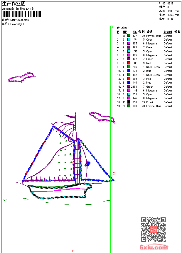The width and height of the screenshot is (182, 253).
Task: Click the purple swatch in row 14
Action: (129, 86)
